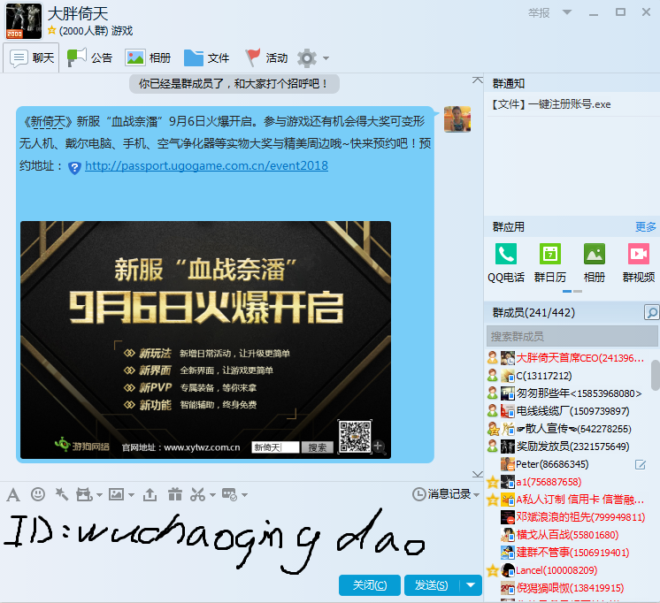The height and width of the screenshot is (603, 660).
Task: Open the 一键注册账号.exe file notice
Action: pos(551,104)
